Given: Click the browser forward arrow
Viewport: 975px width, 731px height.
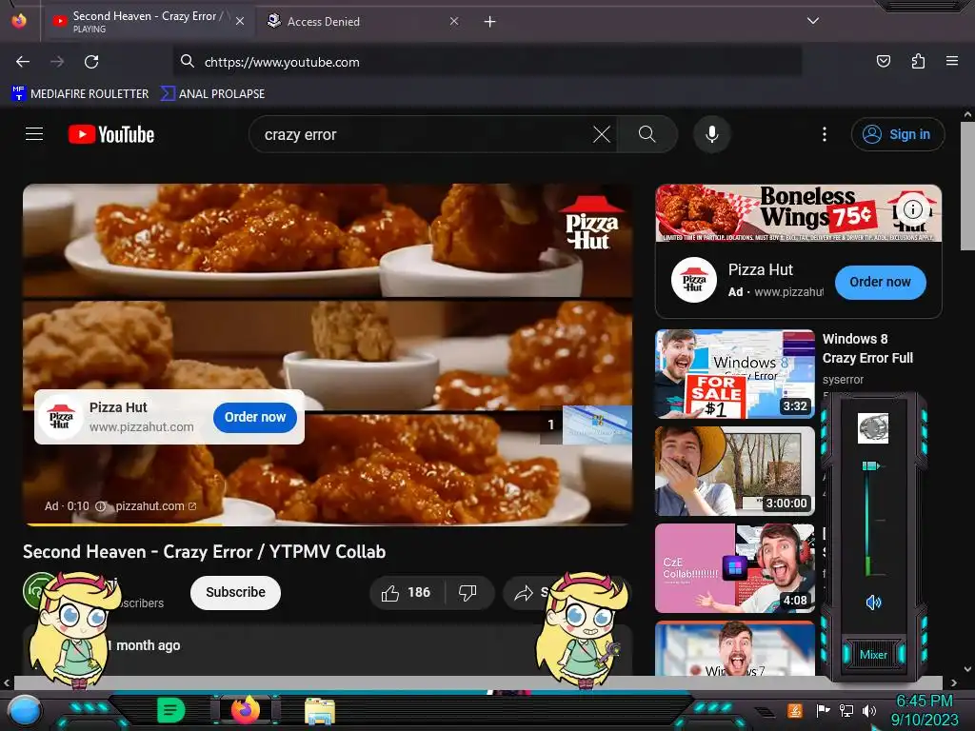Looking at the screenshot, I should pyautogui.click(x=57, y=62).
